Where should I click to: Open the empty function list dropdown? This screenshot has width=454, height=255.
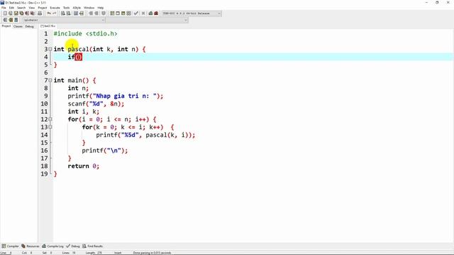[x=147, y=20]
